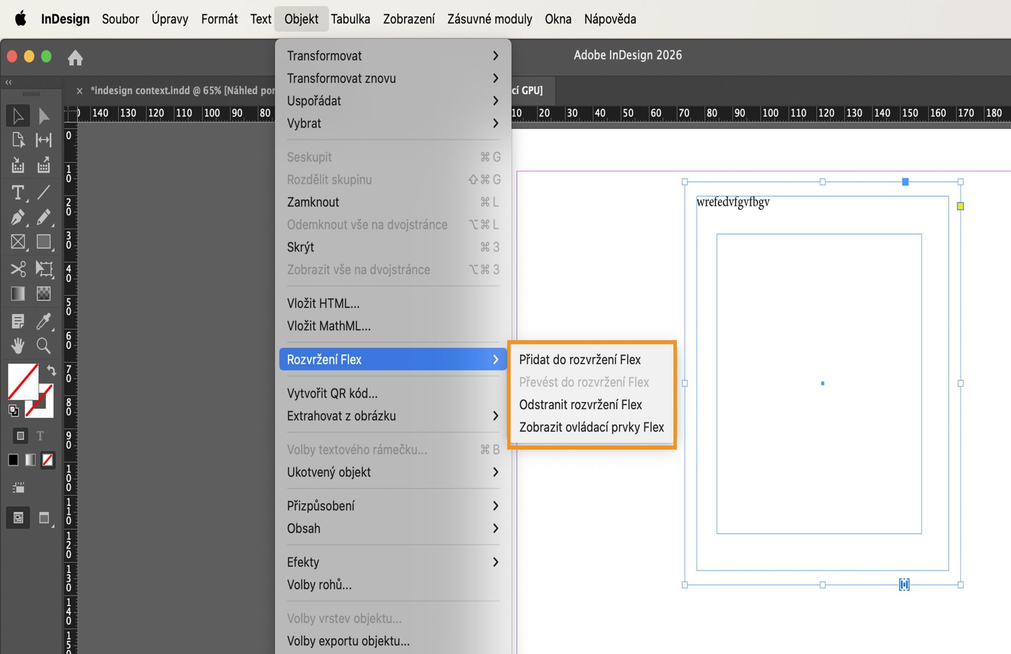Expand the Efekty submenu
1011x654 pixels.
(x=392, y=561)
